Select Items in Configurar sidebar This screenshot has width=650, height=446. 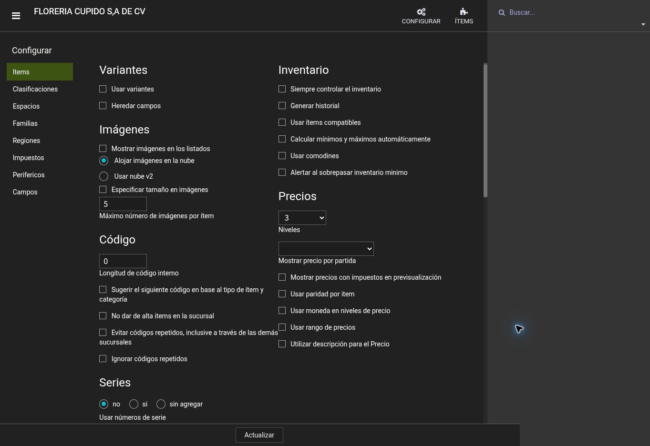(40, 72)
